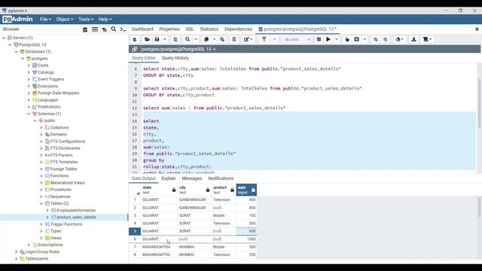Screen dimensions: 482x271
Task: Select row 6 number in results grid
Action: (x=135, y=239)
